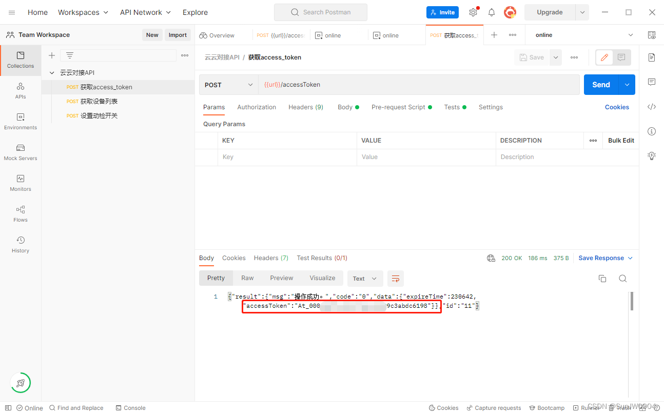Switch to Visualize response view
The width and height of the screenshot is (664, 414).
click(x=322, y=278)
